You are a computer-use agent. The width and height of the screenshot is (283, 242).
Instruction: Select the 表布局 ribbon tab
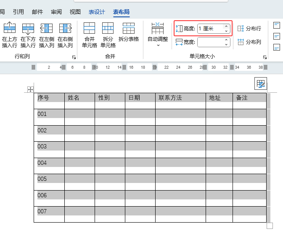click(121, 12)
